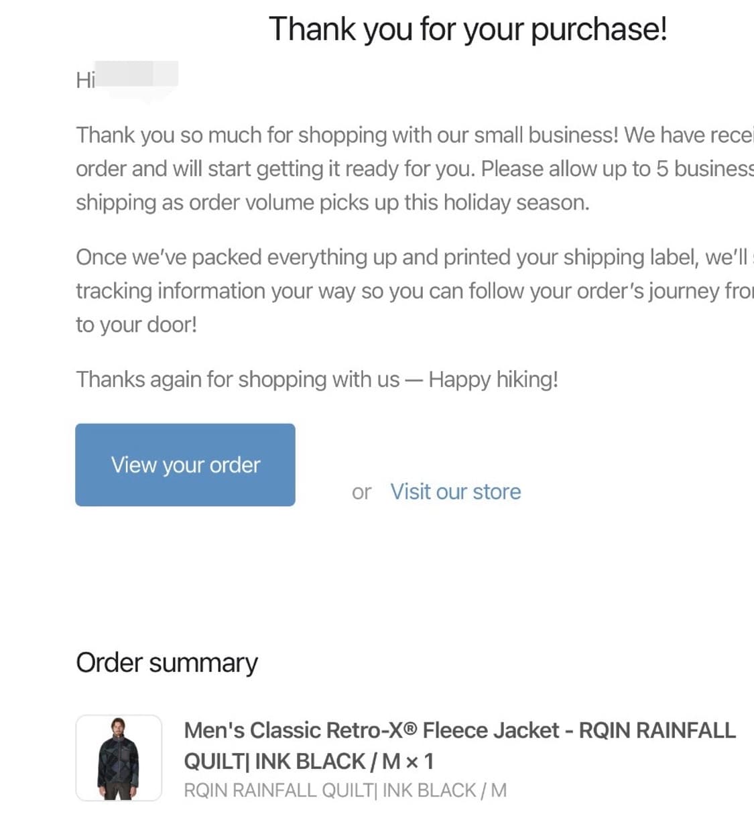This screenshot has height=820, width=754.
Task: Click the Hi greeting text
Action: coord(84,80)
